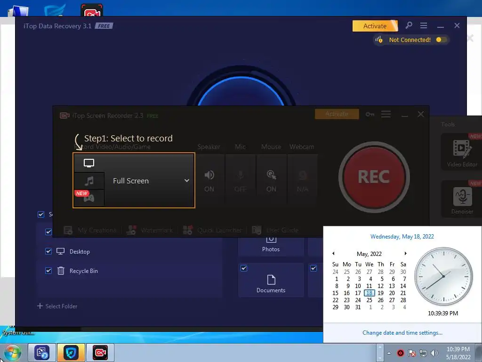Viewport: 482px width, 362px height.
Task: Click the Desktop monitor icon
Action: [x=61, y=251]
